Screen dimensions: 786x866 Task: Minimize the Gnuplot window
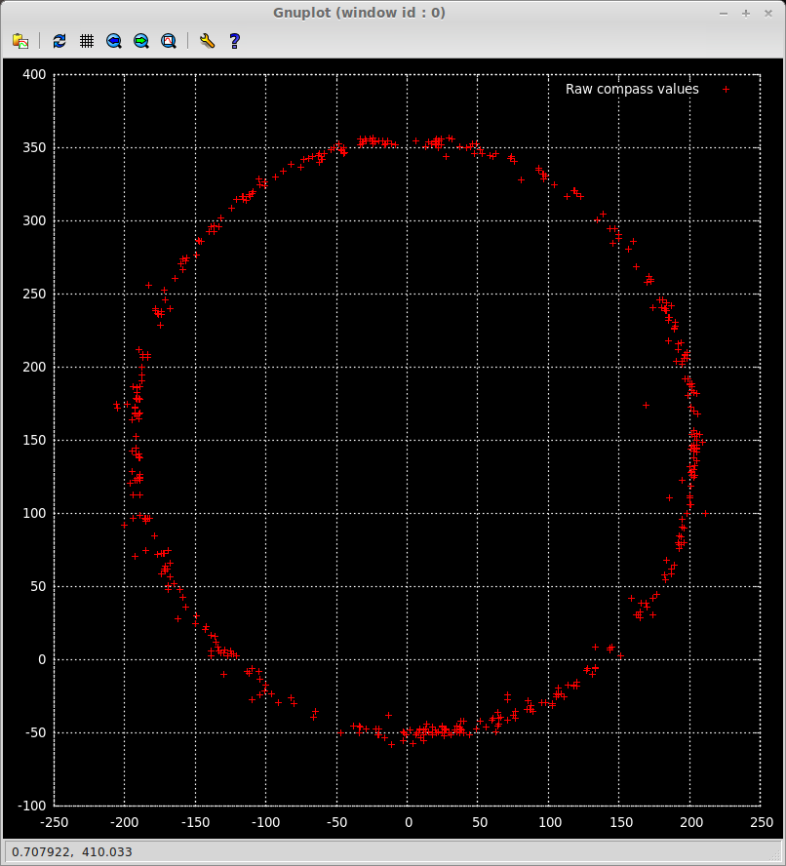tap(723, 13)
